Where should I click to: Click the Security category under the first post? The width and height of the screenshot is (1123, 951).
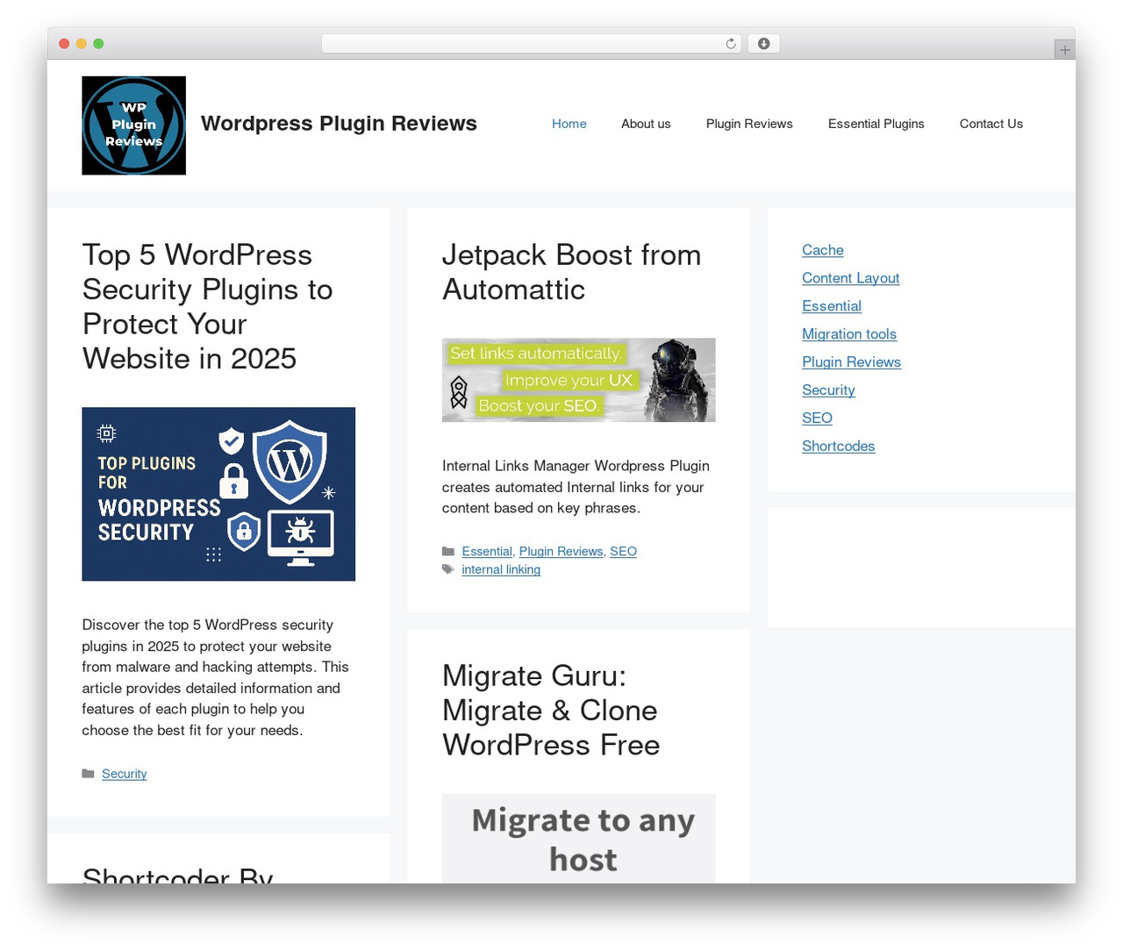coord(125,774)
